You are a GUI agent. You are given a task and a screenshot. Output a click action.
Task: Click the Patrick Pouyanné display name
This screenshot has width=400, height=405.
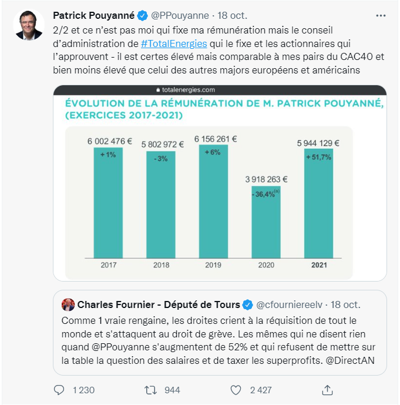pos(93,16)
